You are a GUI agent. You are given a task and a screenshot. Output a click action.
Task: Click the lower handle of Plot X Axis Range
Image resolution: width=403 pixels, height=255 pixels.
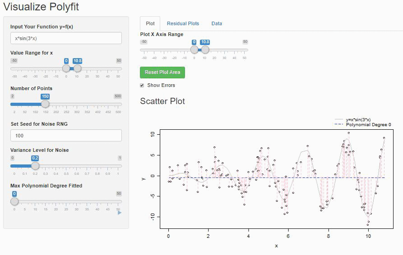point(195,50)
